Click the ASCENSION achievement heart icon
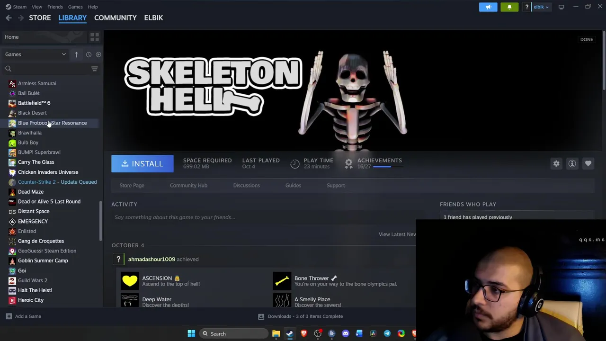The height and width of the screenshot is (341, 606). pos(130,281)
